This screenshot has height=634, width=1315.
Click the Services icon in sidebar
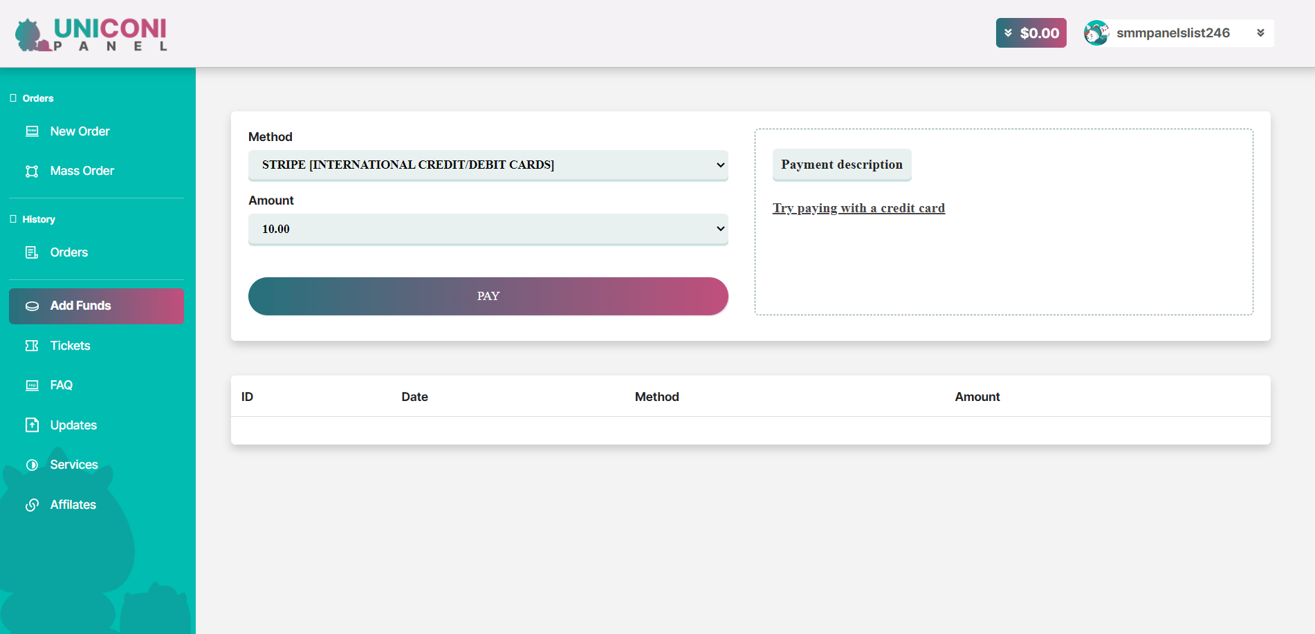[32, 465]
